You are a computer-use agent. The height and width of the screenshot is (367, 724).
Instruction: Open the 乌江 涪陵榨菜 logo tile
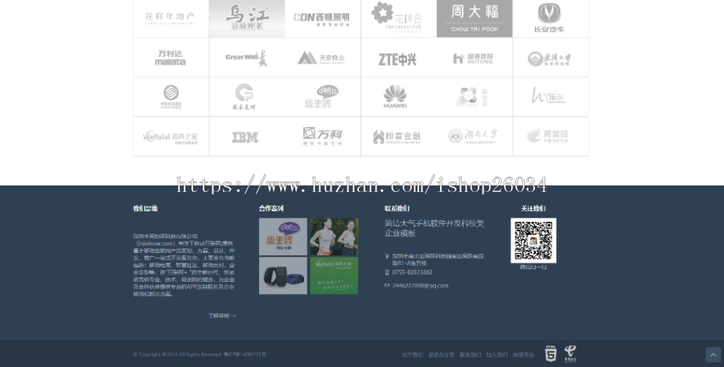(x=247, y=18)
